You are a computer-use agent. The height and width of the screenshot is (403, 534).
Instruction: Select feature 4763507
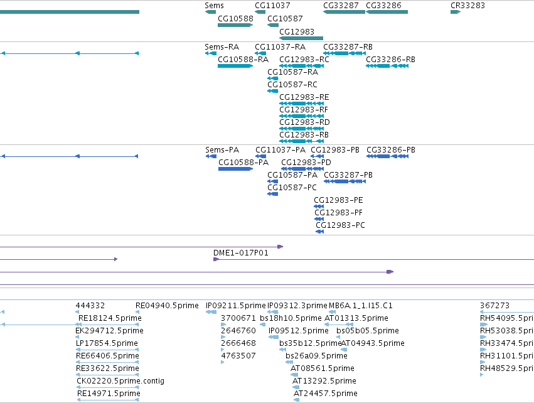[223, 362]
